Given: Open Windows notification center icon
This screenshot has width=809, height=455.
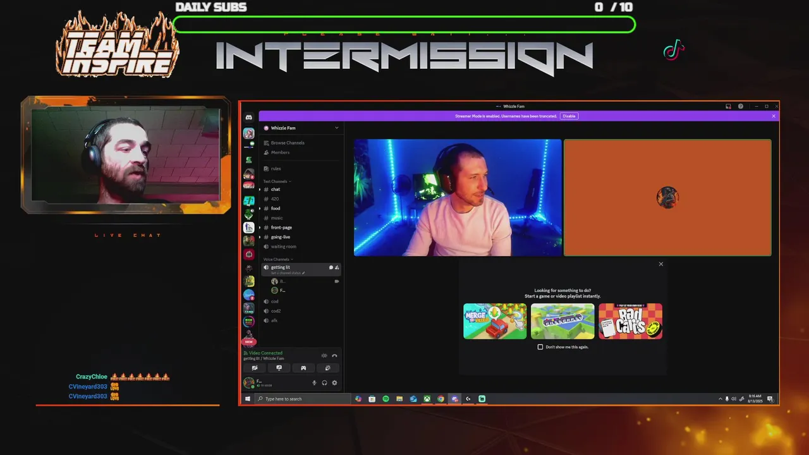Looking at the screenshot, I should point(770,399).
